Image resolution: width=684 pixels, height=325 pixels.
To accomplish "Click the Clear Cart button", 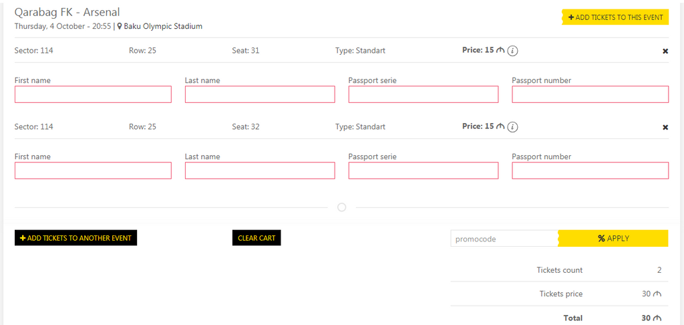I will tap(256, 238).
